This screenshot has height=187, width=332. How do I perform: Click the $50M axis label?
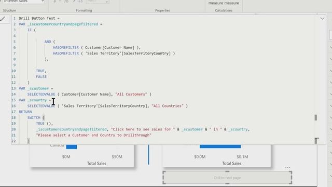117,157
